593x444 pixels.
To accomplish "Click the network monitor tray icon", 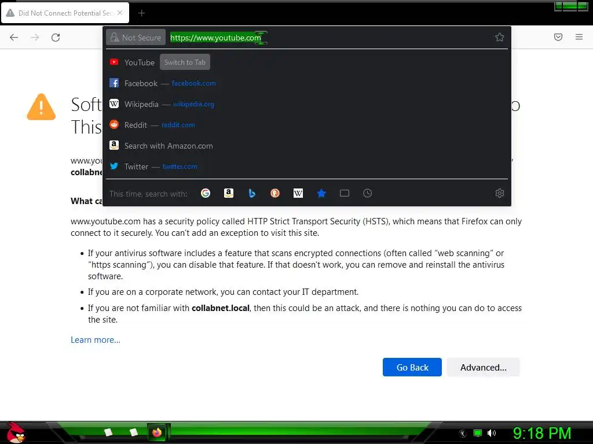I will coord(478,433).
